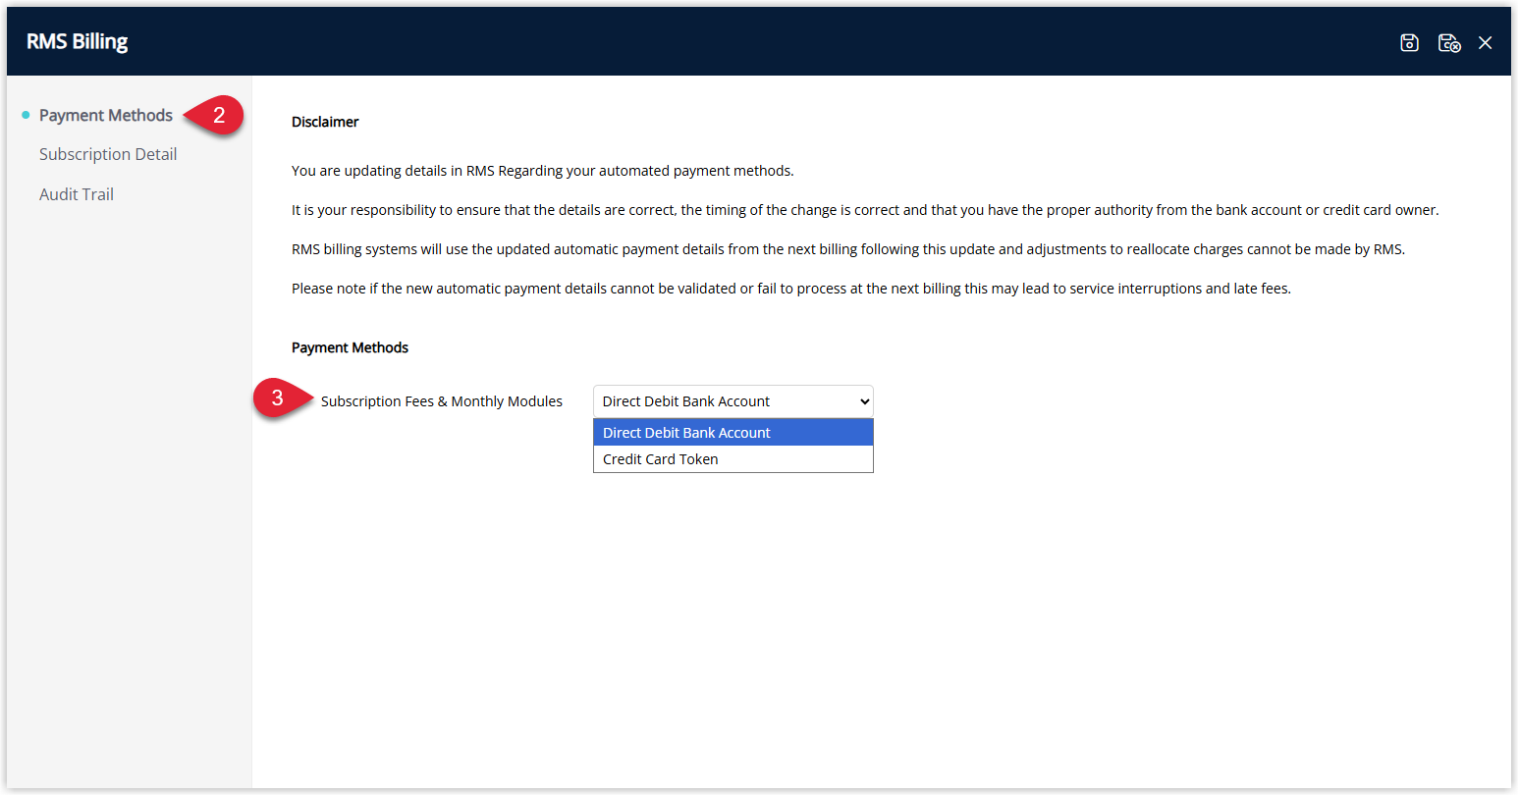The width and height of the screenshot is (1519, 796).
Task: Click the Subscription Fees & Monthly Modules label
Action: pyautogui.click(x=442, y=401)
